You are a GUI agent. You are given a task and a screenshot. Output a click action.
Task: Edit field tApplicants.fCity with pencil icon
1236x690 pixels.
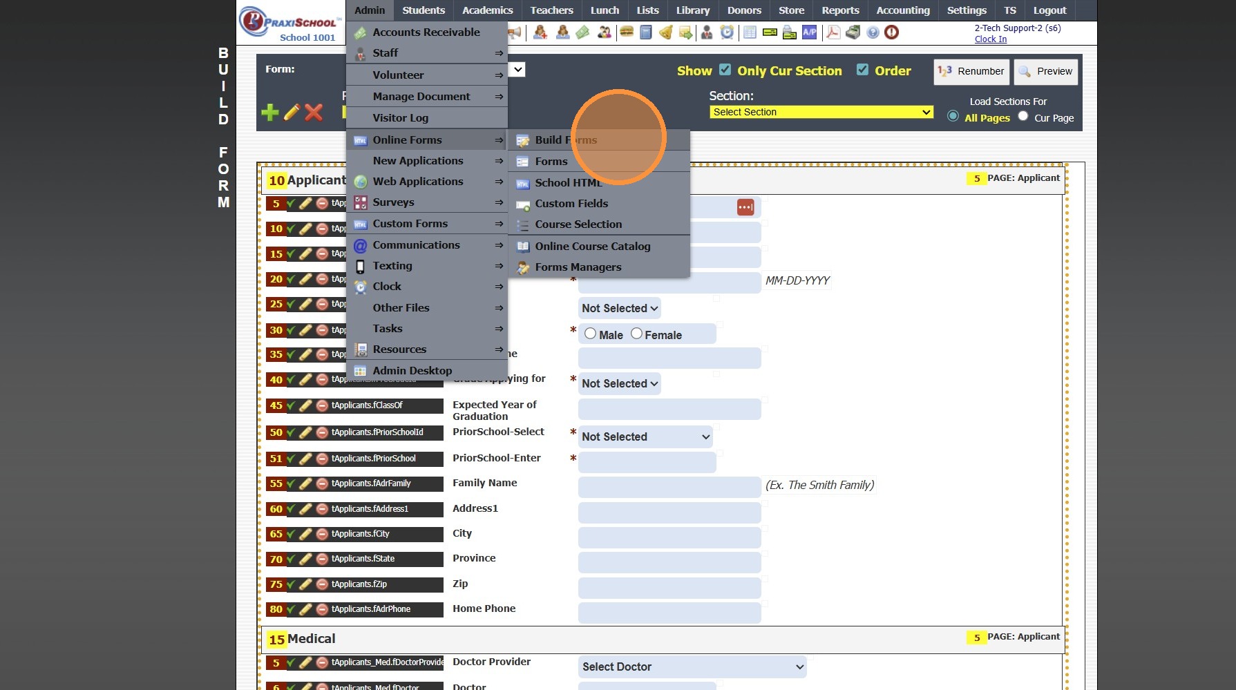pyautogui.click(x=305, y=534)
